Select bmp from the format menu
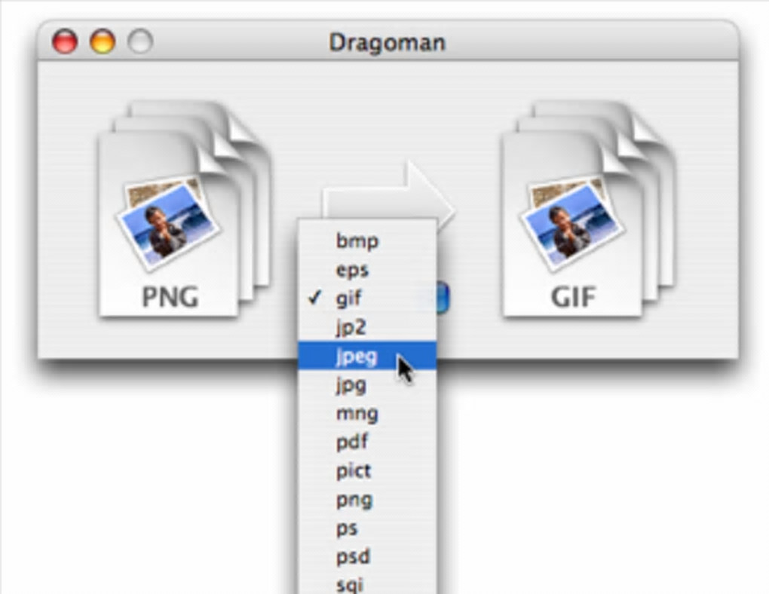This screenshot has height=594, width=769. tap(367, 240)
